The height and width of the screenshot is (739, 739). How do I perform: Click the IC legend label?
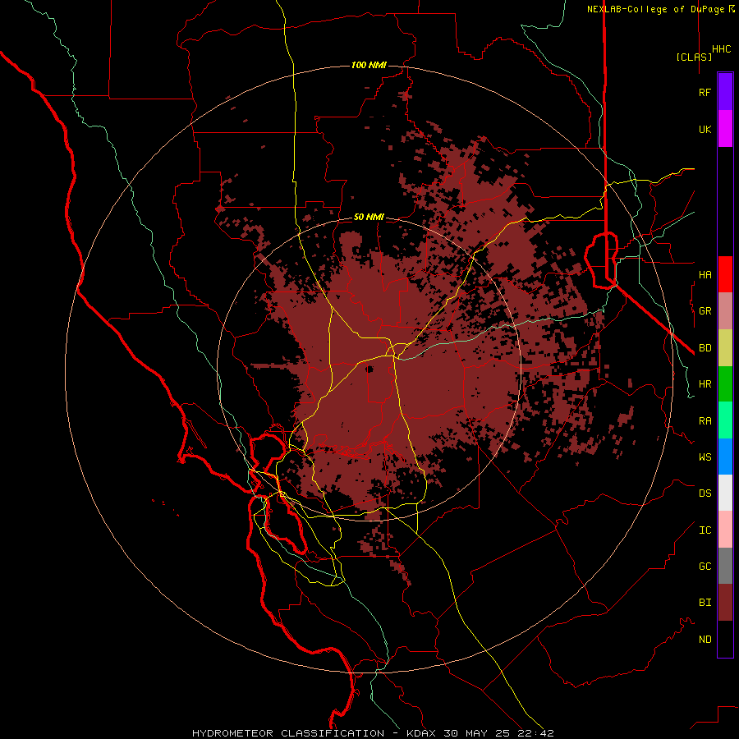pos(705,530)
